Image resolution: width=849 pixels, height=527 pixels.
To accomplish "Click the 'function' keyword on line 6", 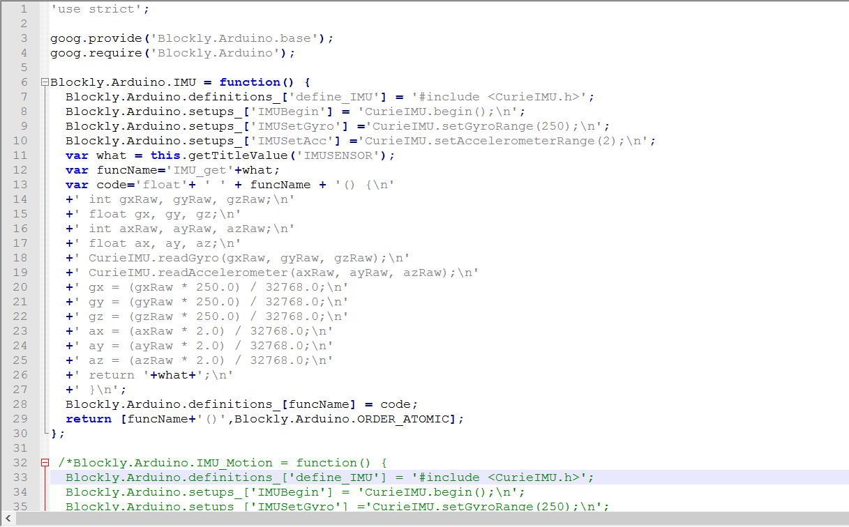I will (x=249, y=82).
